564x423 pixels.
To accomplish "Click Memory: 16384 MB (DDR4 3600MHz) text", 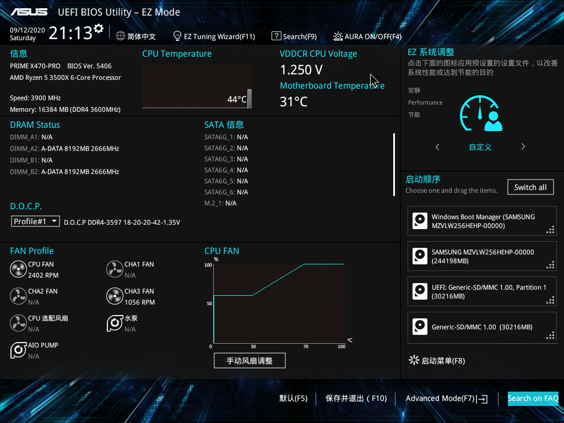I will (65, 110).
